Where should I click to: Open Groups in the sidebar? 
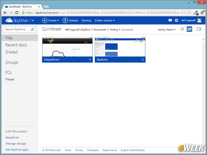click(x=12, y=62)
